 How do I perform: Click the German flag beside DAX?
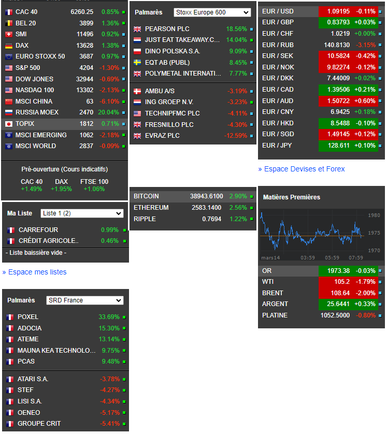(9, 46)
